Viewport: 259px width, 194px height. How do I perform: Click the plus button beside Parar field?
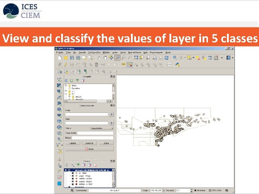click(111, 123)
